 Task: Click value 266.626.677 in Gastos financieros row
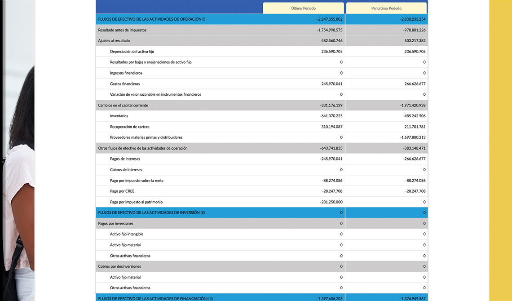(x=415, y=84)
